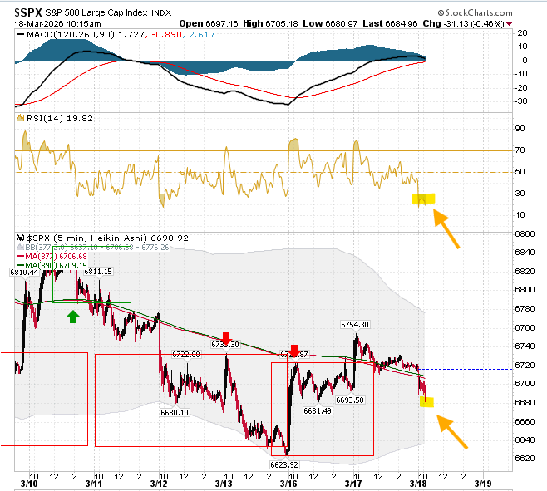Click the green up arrow marker
The width and height of the screenshot is (547, 491).
tap(73, 317)
